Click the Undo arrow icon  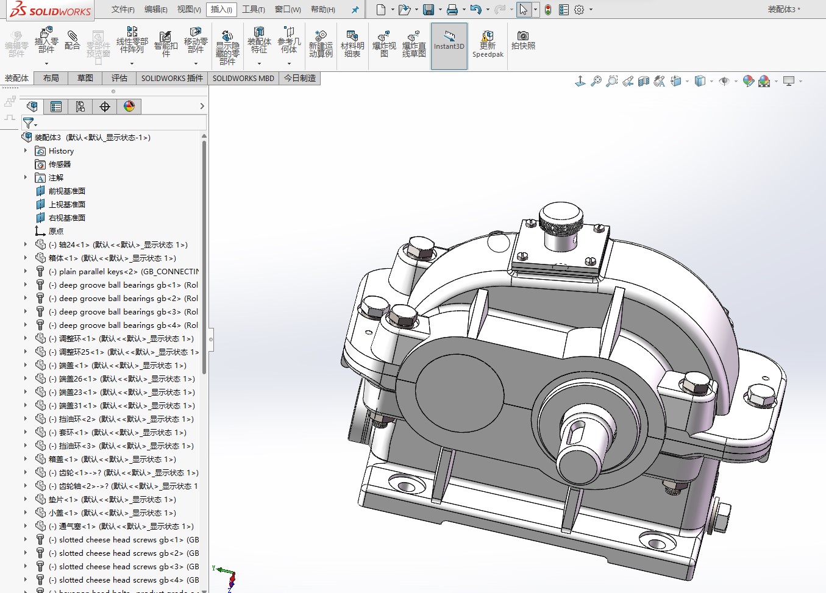tap(476, 10)
